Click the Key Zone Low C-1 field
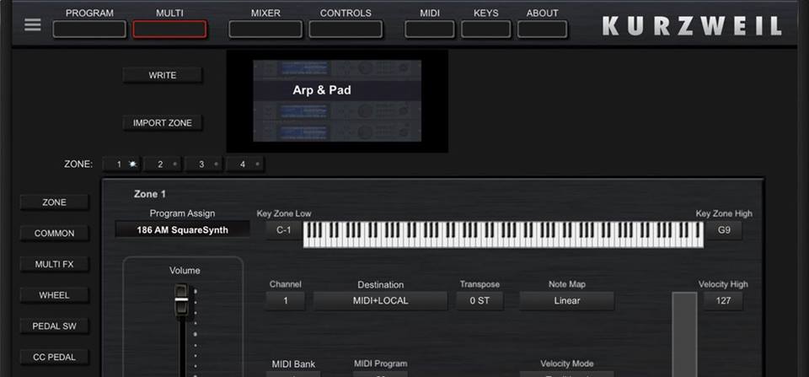This screenshot has width=809, height=377. (x=284, y=230)
